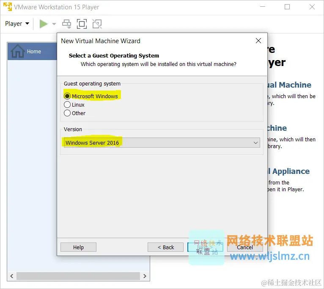Viewport: 324px width, 289px height.
Task: Click the library scroll right arrow
Action: point(145,276)
